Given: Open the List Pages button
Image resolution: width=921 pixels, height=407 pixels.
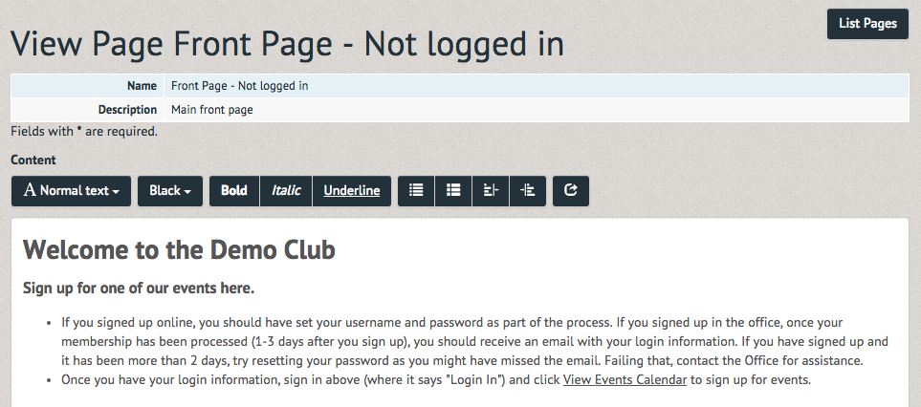Looking at the screenshot, I should click(x=867, y=24).
